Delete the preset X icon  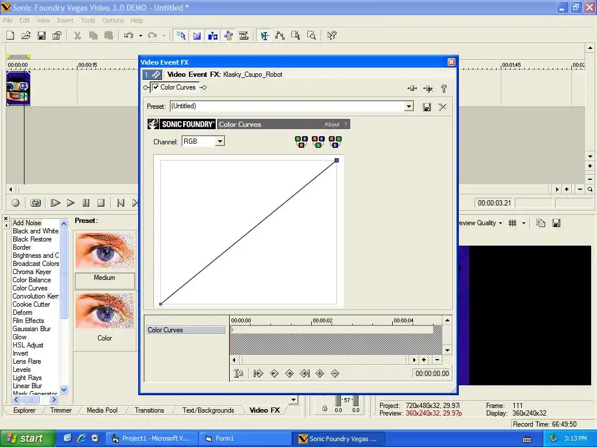pos(443,107)
